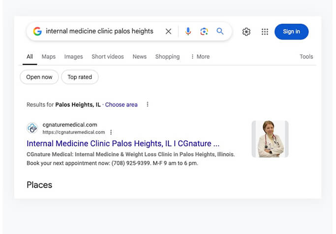Open the result options menu beside the cgnaturemedical URL
The image size is (336, 234).
[x=111, y=132]
